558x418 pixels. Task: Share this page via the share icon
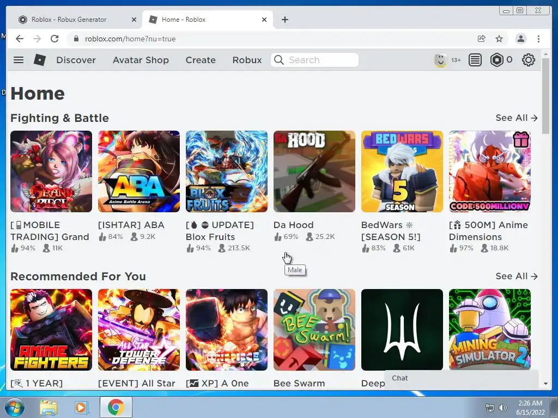click(482, 39)
